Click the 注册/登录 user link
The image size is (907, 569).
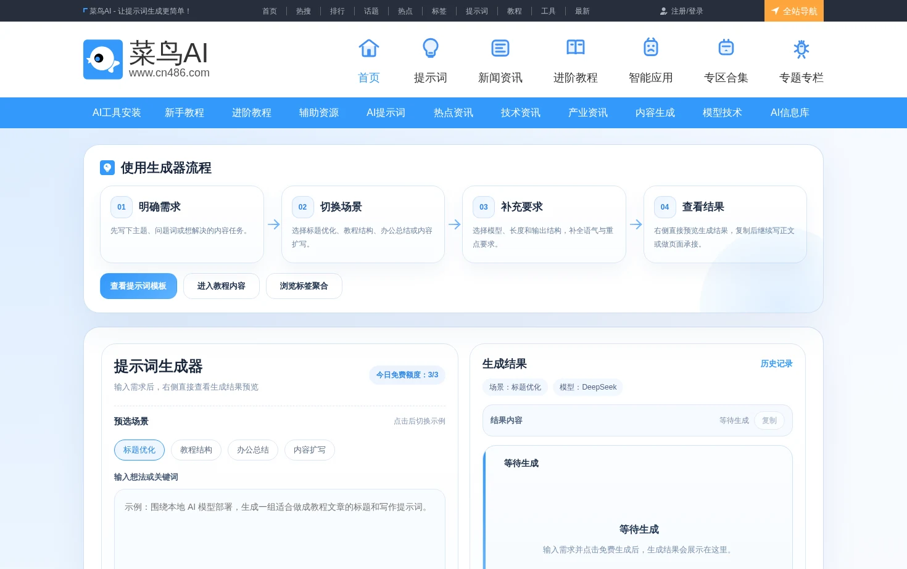pos(681,11)
